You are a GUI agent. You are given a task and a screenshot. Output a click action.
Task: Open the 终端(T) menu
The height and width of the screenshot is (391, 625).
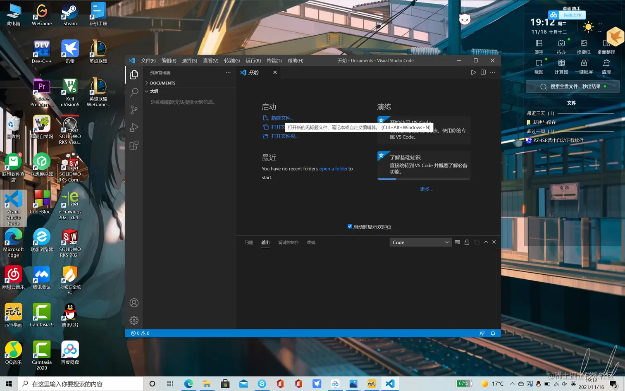click(x=274, y=60)
